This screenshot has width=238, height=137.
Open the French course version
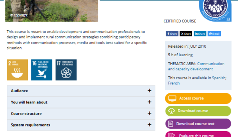coord(174,83)
